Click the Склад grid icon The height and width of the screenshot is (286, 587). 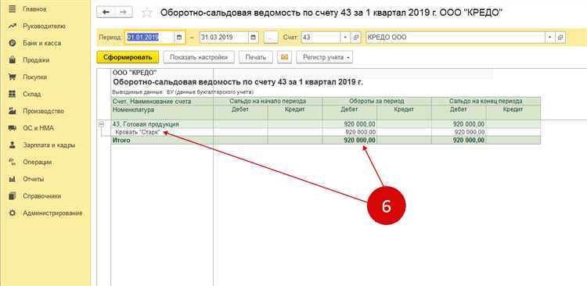pos(13,94)
